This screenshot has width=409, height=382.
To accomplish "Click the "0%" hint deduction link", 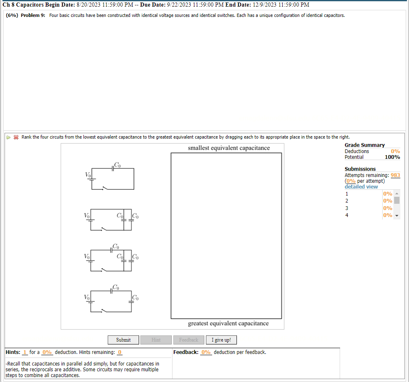I will point(46,352).
